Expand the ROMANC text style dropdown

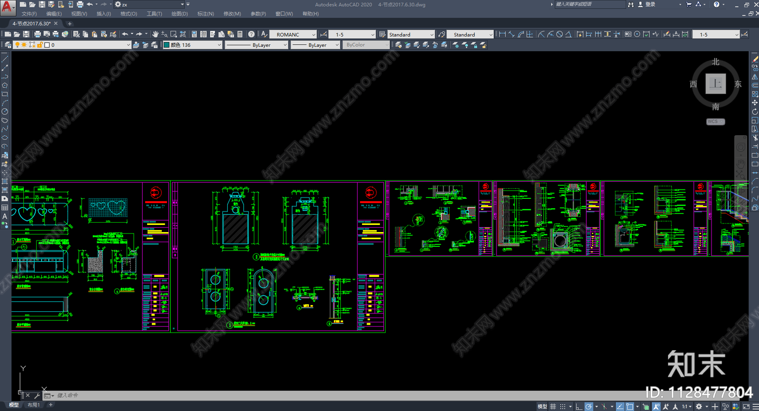click(293, 35)
